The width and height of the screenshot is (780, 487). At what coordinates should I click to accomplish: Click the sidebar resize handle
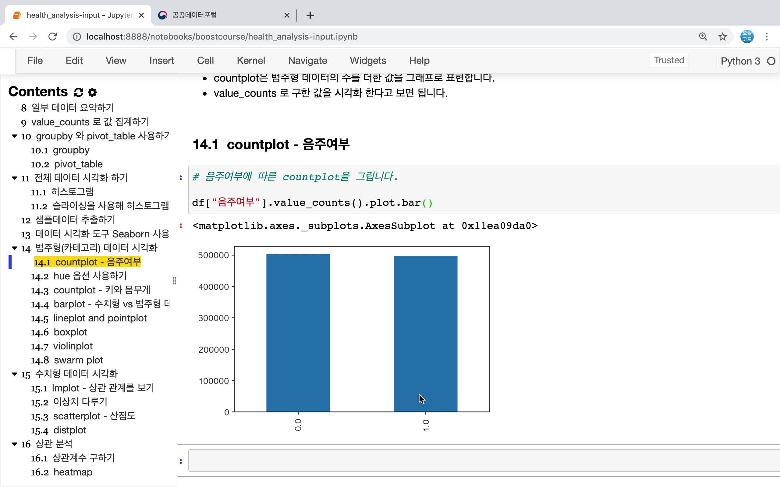[174, 280]
